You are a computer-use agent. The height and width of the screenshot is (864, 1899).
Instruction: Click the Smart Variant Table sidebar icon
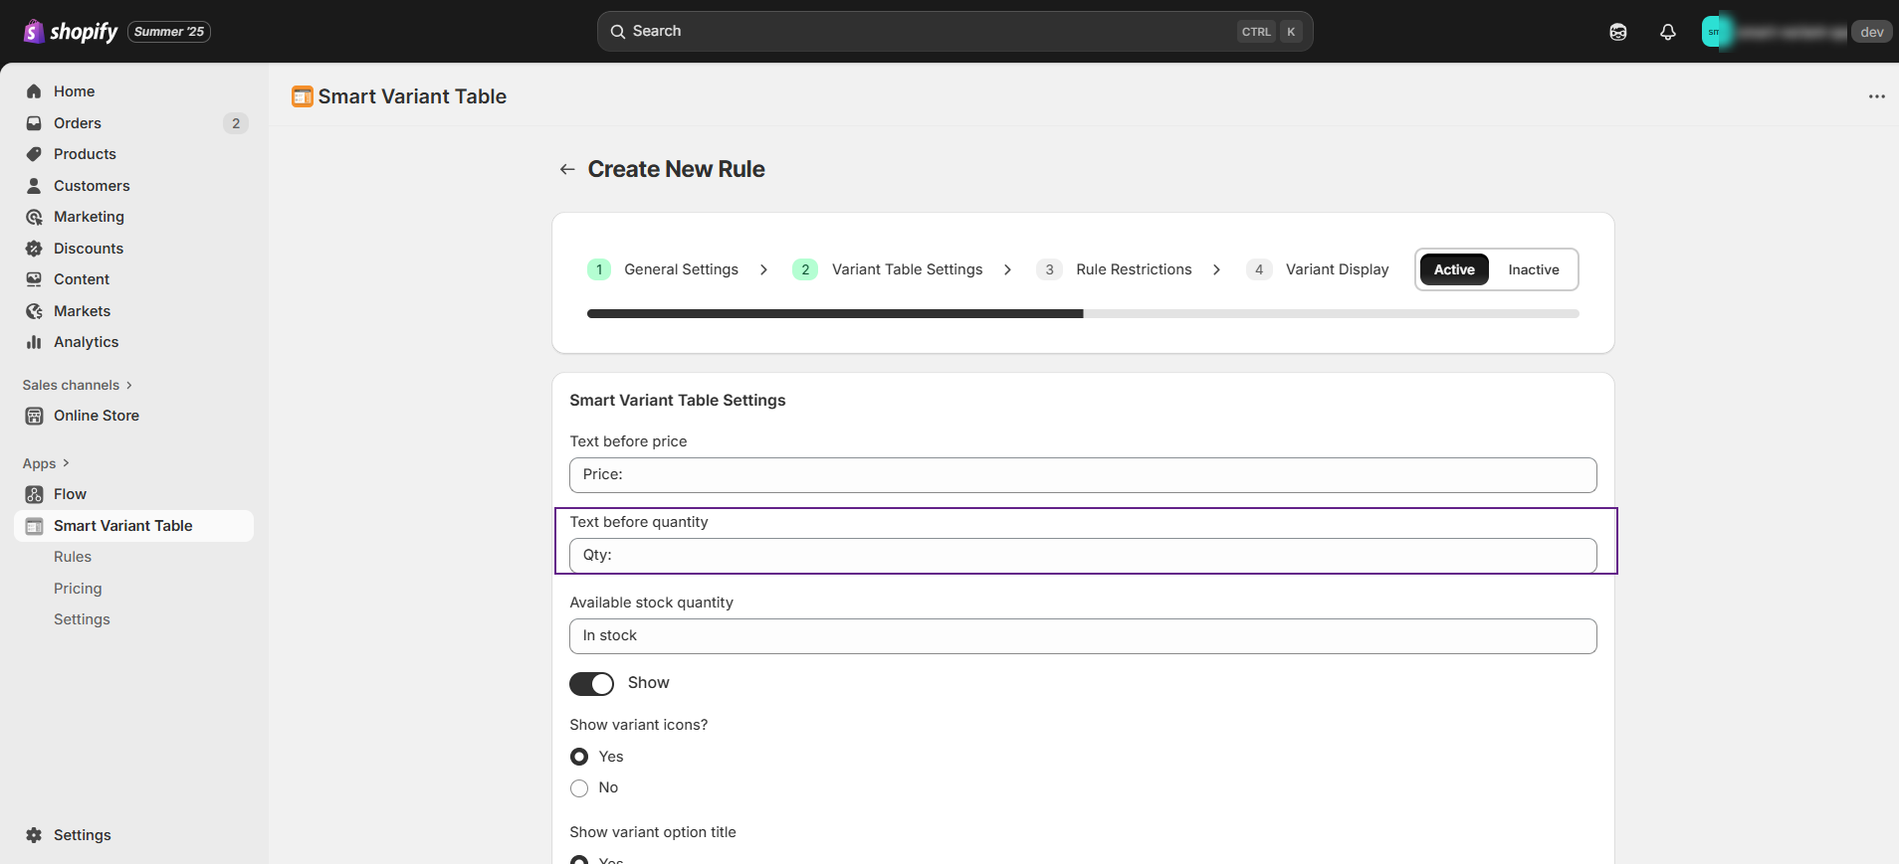(x=34, y=526)
